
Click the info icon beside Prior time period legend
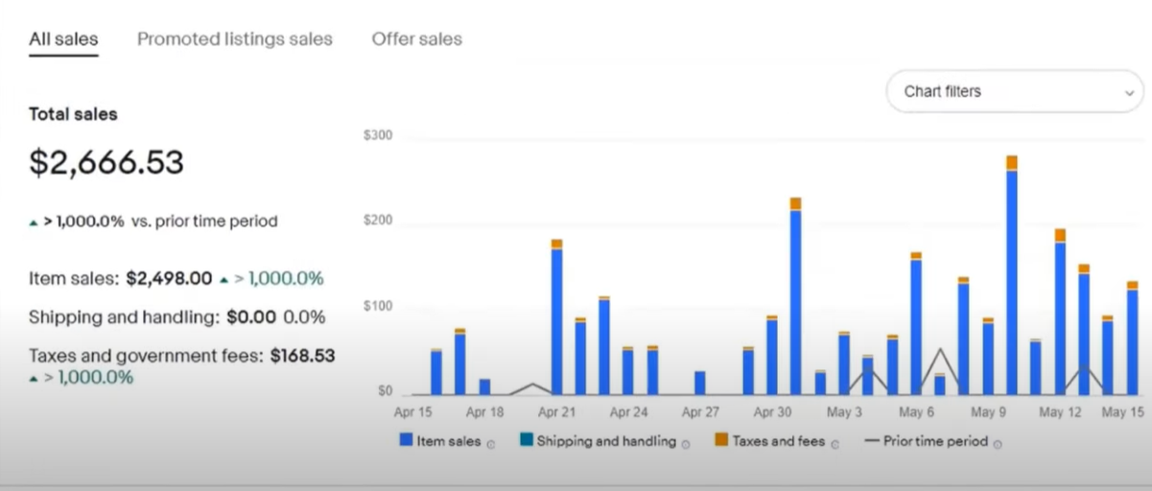998,444
